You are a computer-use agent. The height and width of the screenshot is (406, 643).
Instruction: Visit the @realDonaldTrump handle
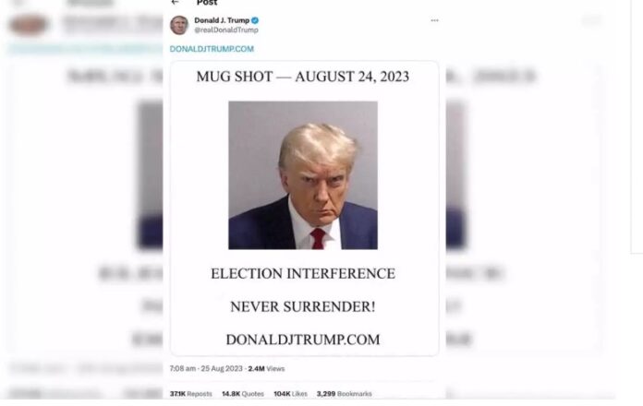[226, 30]
